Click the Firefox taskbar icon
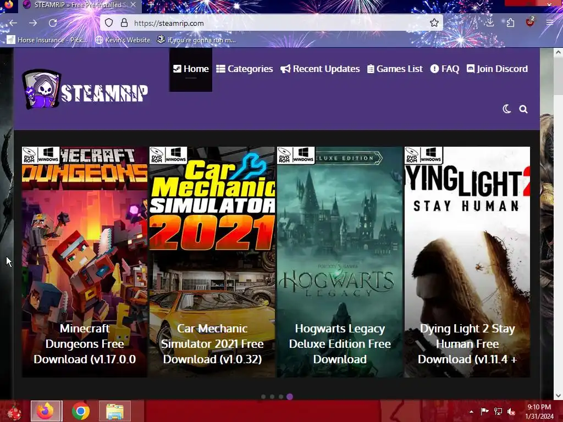The height and width of the screenshot is (422, 563). tap(46, 411)
